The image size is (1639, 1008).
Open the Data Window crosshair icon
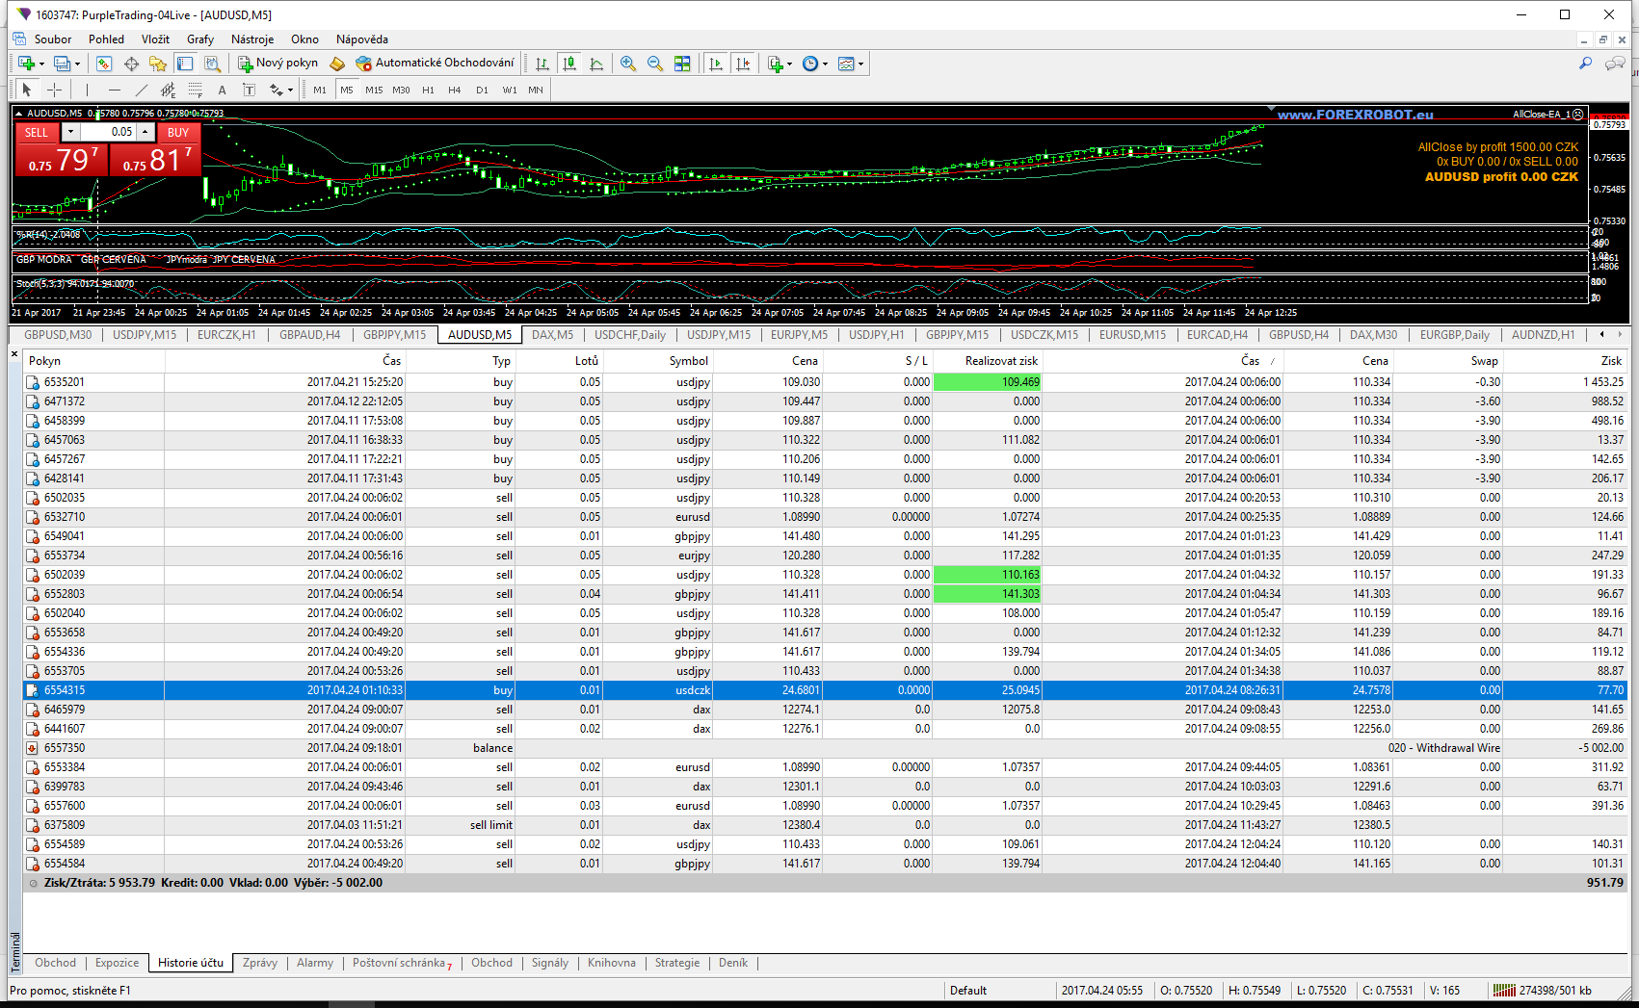(x=131, y=64)
